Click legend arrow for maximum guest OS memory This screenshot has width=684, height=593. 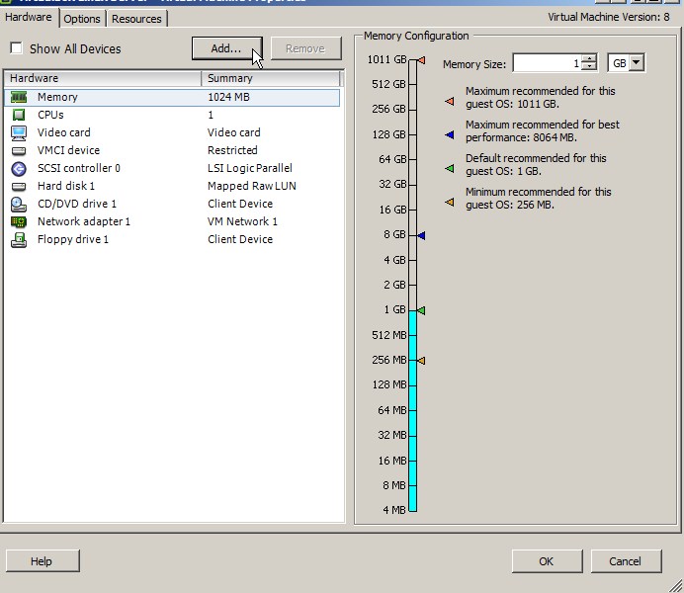click(450, 101)
